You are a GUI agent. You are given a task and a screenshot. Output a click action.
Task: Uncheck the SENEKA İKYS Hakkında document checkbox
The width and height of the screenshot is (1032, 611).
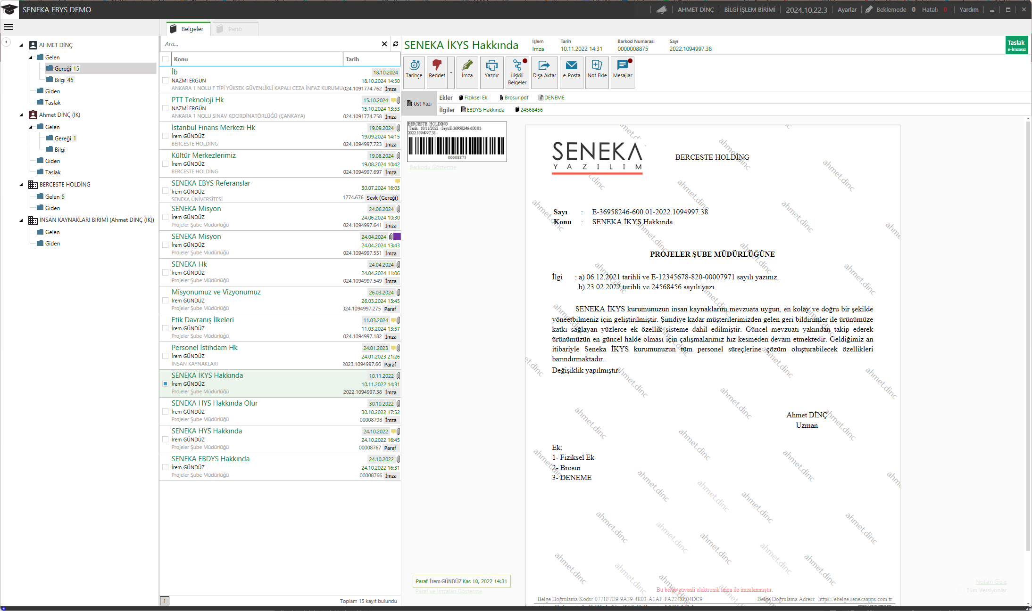165,384
